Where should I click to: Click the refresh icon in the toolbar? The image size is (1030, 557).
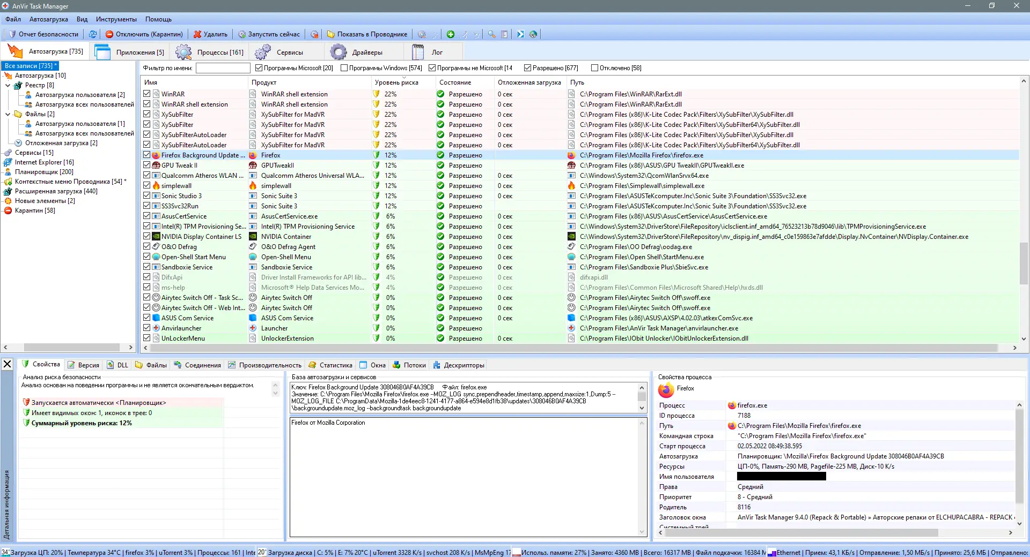pyautogui.click(x=93, y=34)
